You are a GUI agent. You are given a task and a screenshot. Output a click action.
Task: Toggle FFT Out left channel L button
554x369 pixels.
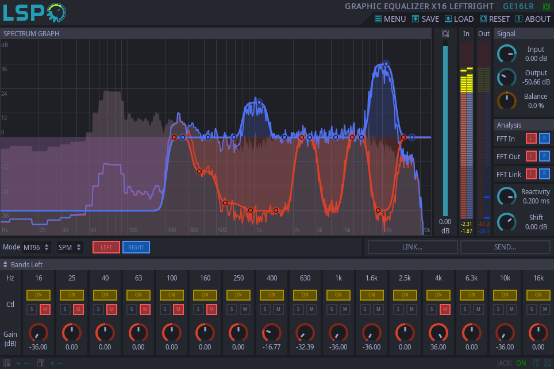pyautogui.click(x=531, y=156)
